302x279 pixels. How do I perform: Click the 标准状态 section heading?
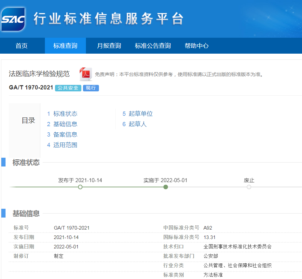pyautogui.click(x=26, y=162)
